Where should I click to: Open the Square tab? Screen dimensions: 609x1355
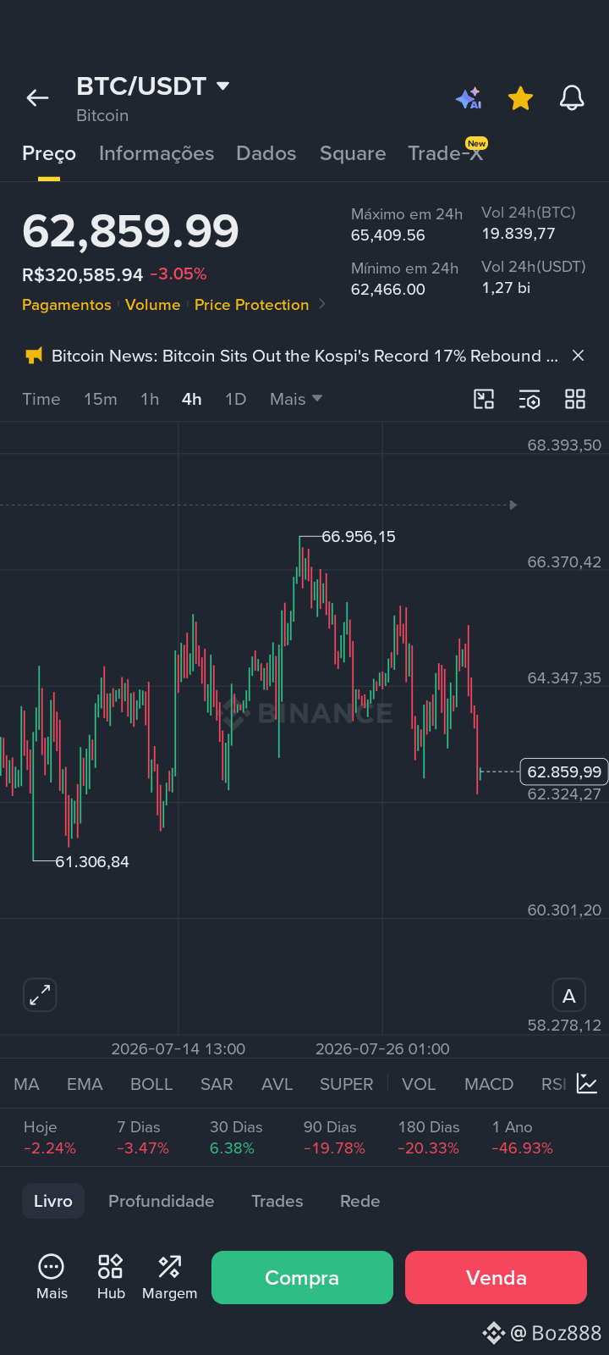coord(353,153)
